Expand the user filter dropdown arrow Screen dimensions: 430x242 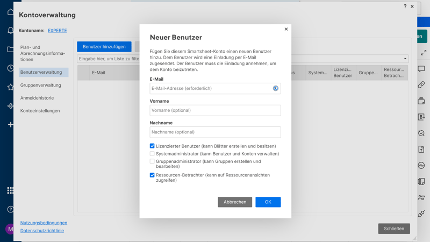coord(405,59)
